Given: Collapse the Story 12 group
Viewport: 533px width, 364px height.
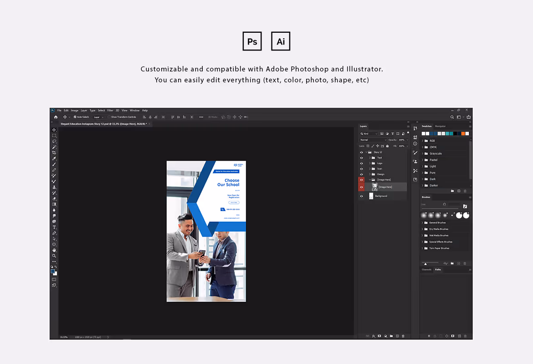Looking at the screenshot, I should [366, 152].
